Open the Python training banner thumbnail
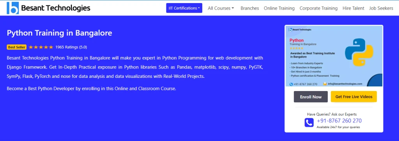Screen dimensions: 399x141 coord(334,56)
